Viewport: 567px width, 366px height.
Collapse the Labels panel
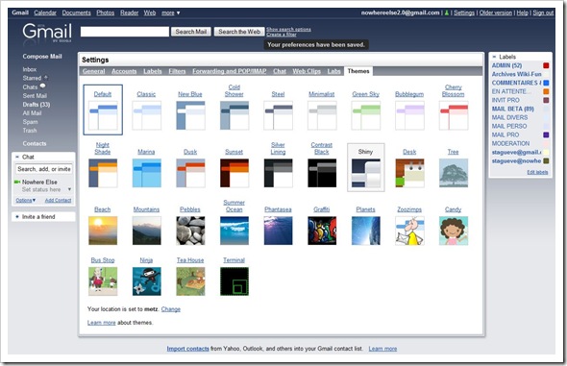(494, 57)
